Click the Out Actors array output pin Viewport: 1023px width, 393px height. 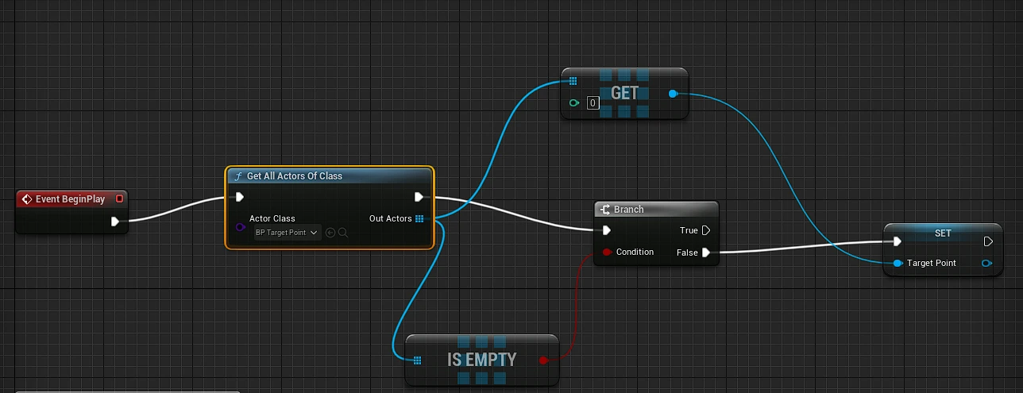point(419,218)
